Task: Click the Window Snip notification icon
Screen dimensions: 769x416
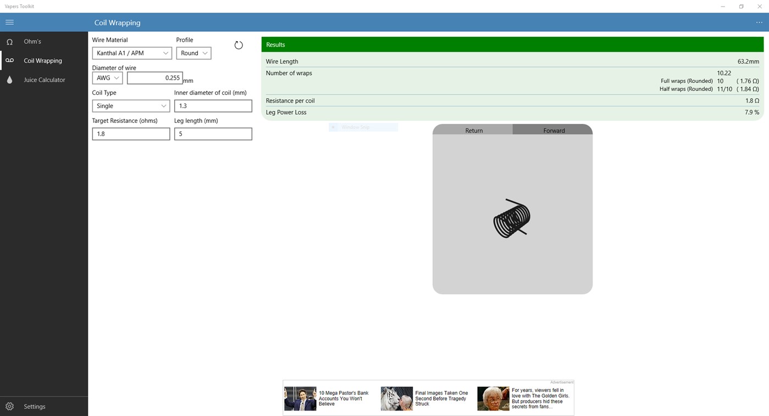Action: (x=334, y=127)
